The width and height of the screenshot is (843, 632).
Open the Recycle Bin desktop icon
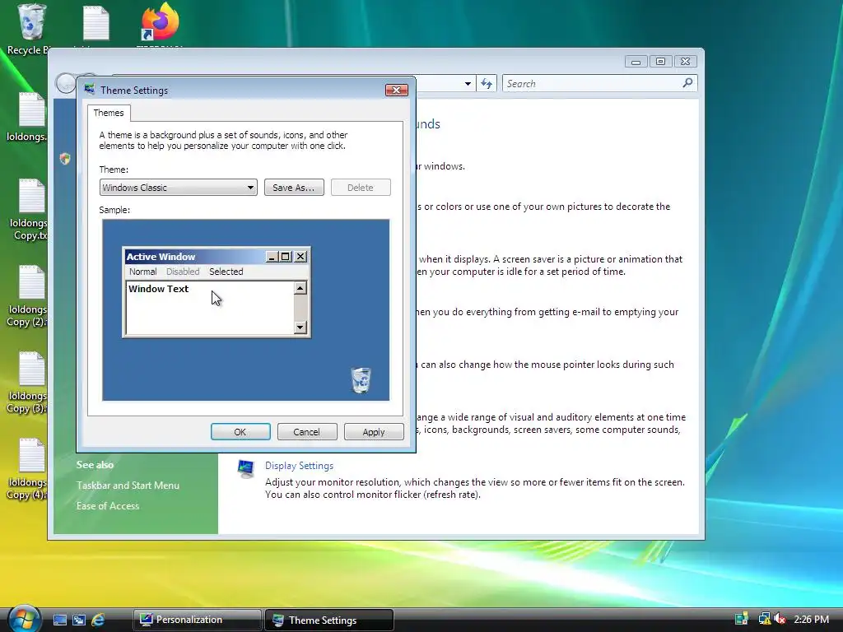coord(31,22)
